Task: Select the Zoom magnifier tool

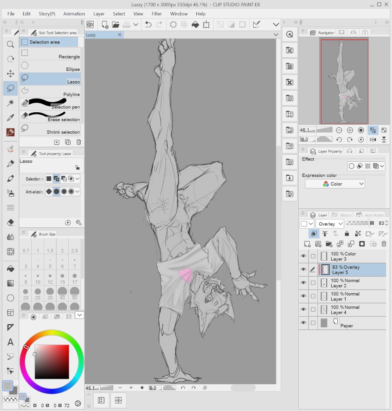Action: pyautogui.click(x=11, y=44)
